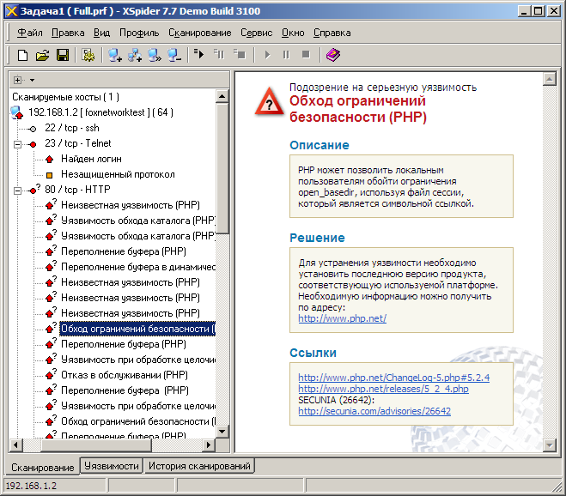Switch to the История сканирований tab
Viewport: 566px width, 496px height.
(x=199, y=466)
